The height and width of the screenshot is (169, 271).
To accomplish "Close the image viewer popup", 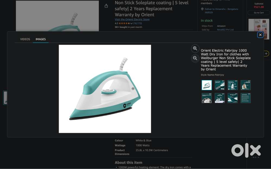I will [260, 35].
